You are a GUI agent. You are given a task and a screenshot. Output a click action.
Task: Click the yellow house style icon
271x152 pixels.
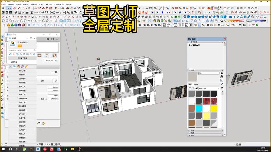[9, 25]
